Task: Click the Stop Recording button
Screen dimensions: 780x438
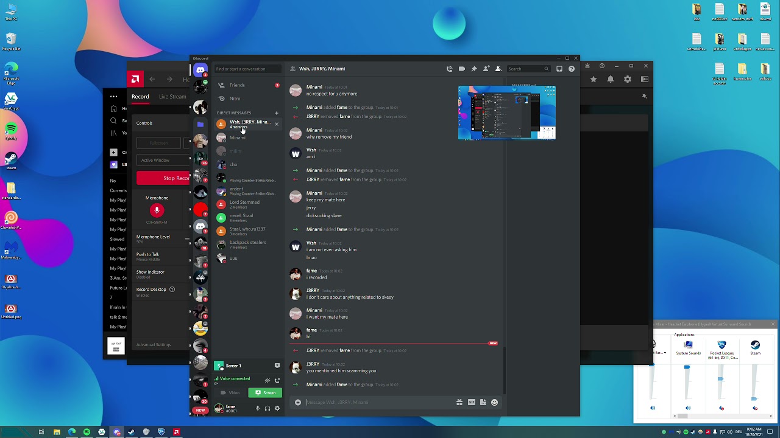Action: [x=163, y=178]
